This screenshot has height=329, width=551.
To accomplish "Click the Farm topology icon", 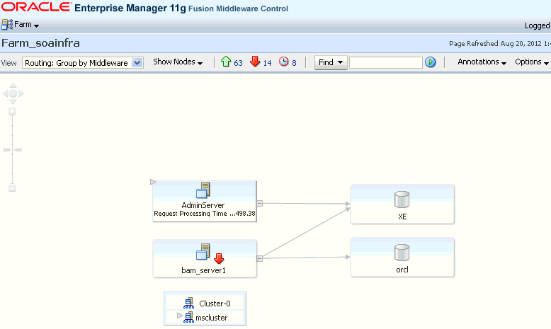I will point(7,25).
